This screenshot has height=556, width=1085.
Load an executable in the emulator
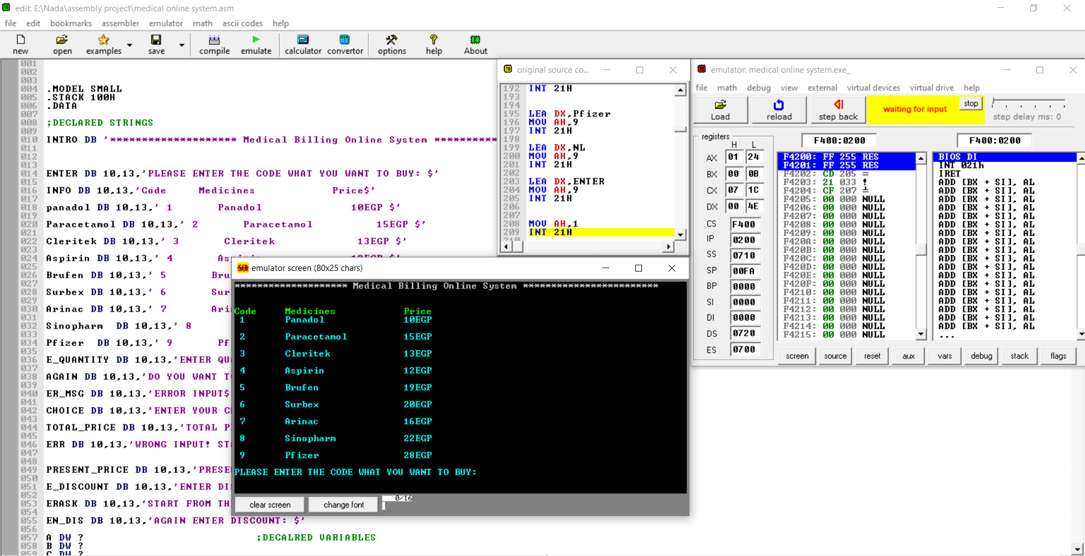tap(721, 110)
